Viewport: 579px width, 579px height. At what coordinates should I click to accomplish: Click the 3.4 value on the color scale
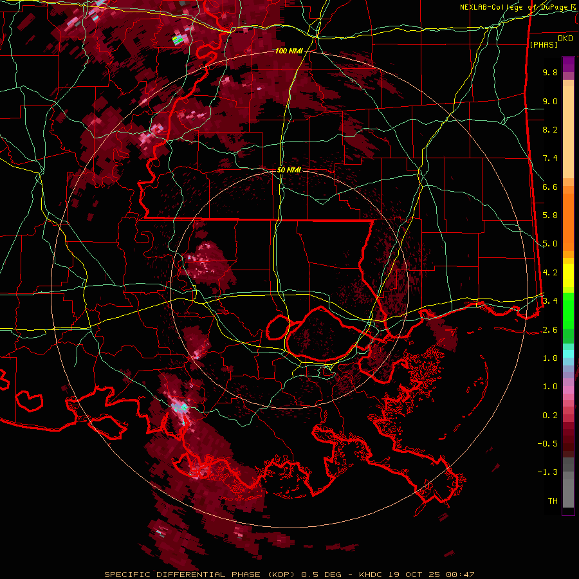tap(550, 301)
